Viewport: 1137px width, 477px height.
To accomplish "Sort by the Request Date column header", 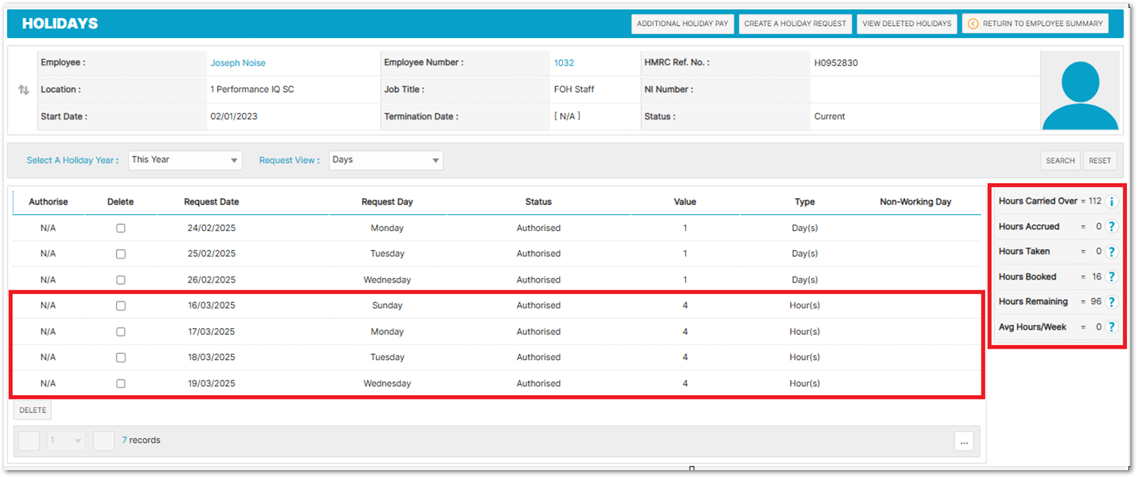I will [211, 202].
